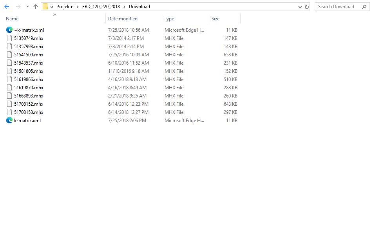Select file name 51708153.mhx
Screen dimensions: 375x247
29,112
